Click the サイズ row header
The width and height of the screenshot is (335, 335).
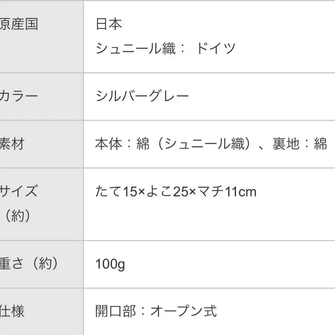point(19,192)
